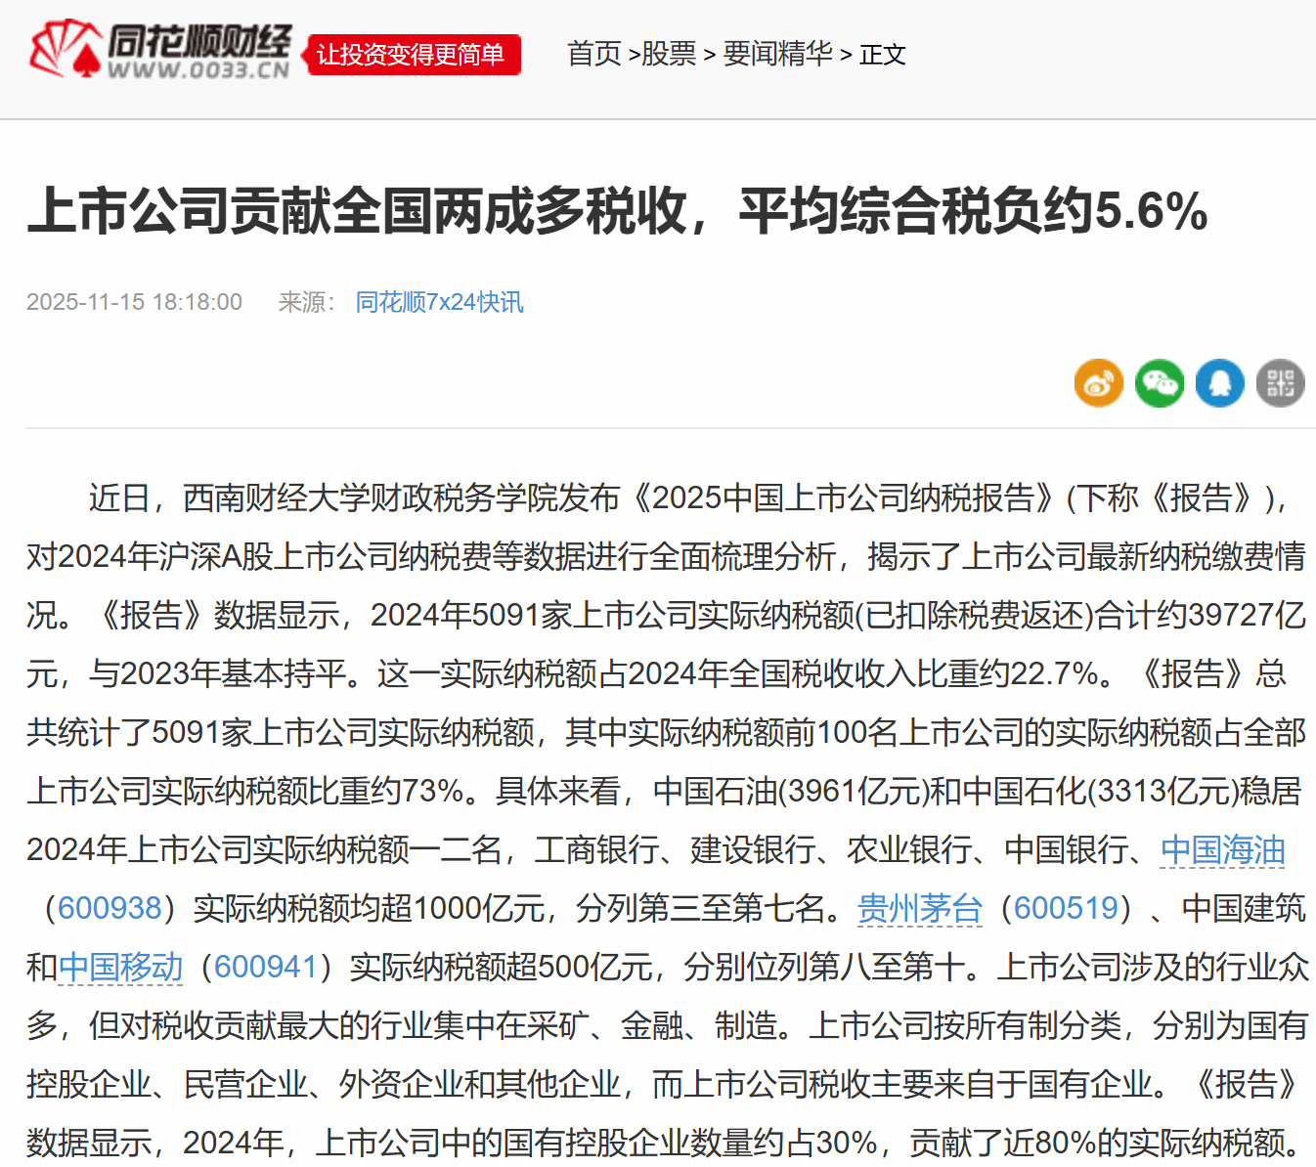This screenshot has width=1316, height=1167.
Task: Open the QR code share icon
Action: pyautogui.click(x=1280, y=383)
